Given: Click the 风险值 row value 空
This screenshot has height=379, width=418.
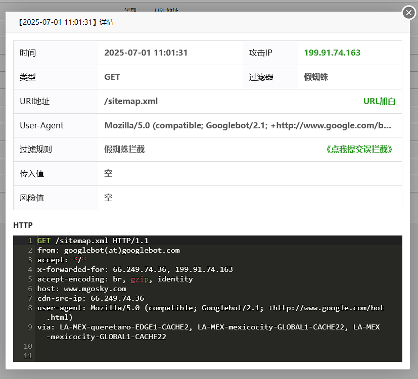Looking at the screenshot, I should tap(108, 198).
